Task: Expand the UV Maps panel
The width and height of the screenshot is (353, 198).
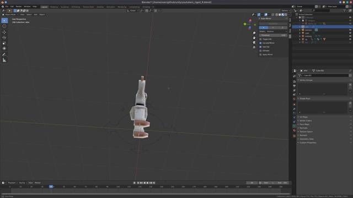Action: [303, 117]
